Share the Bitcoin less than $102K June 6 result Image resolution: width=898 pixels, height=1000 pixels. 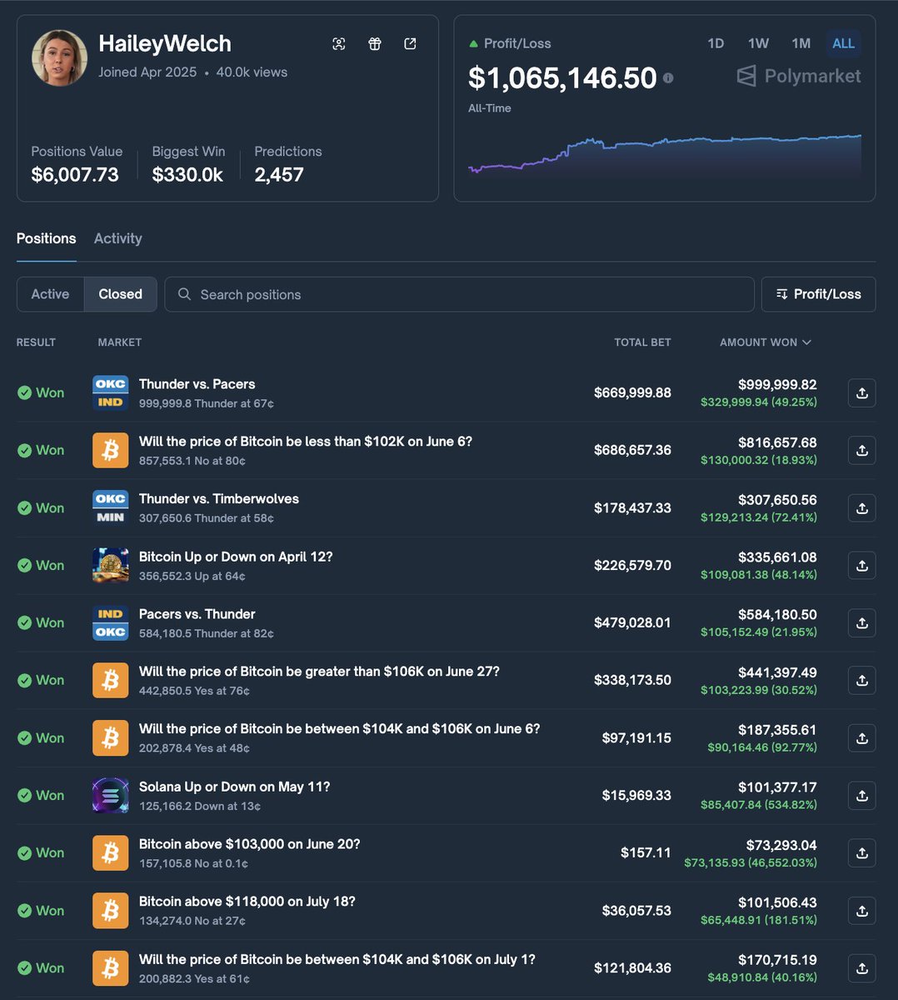pyautogui.click(x=862, y=451)
